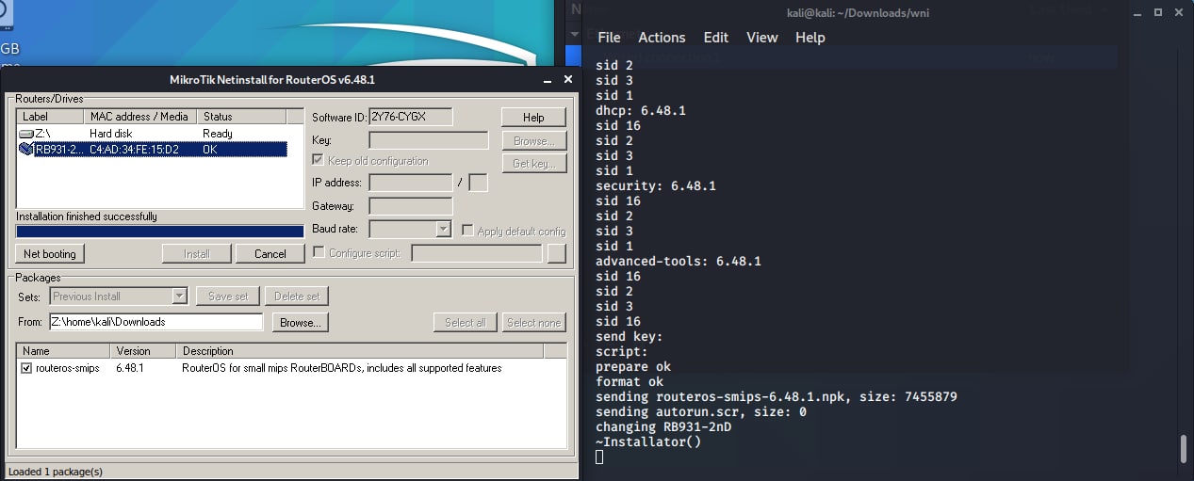Open the Edit menu in terminal
The height and width of the screenshot is (481, 1194).
pos(716,38)
